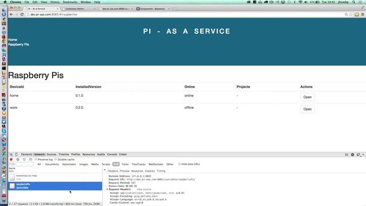Open the Chrome View menu
Viewport: 366px width, 206px height.
click(x=44, y=2)
